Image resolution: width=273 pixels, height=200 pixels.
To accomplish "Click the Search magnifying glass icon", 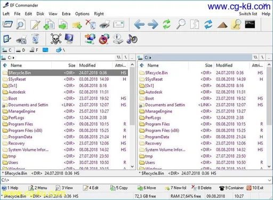I will point(181,25).
